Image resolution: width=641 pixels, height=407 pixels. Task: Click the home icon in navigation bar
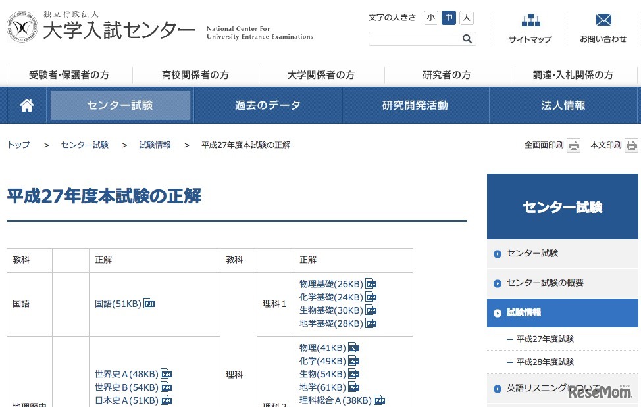[27, 105]
